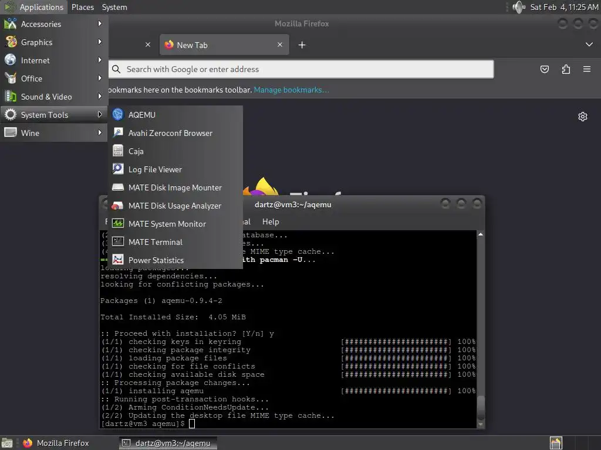The image size is (601, 450).
Task: Click the terminal vertical scrollbar thumb
Action: point(480,407)
